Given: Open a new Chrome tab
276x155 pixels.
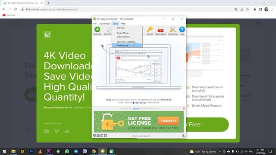Looking at the screenshot, I should pyautogui.click(x=48, y=3).
